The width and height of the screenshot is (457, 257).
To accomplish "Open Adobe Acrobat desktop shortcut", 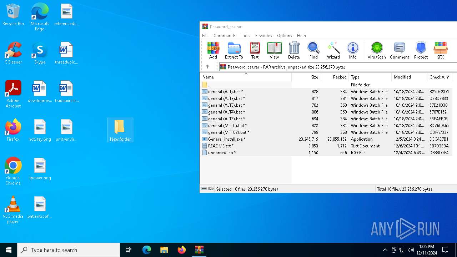I will pos(13,94).
